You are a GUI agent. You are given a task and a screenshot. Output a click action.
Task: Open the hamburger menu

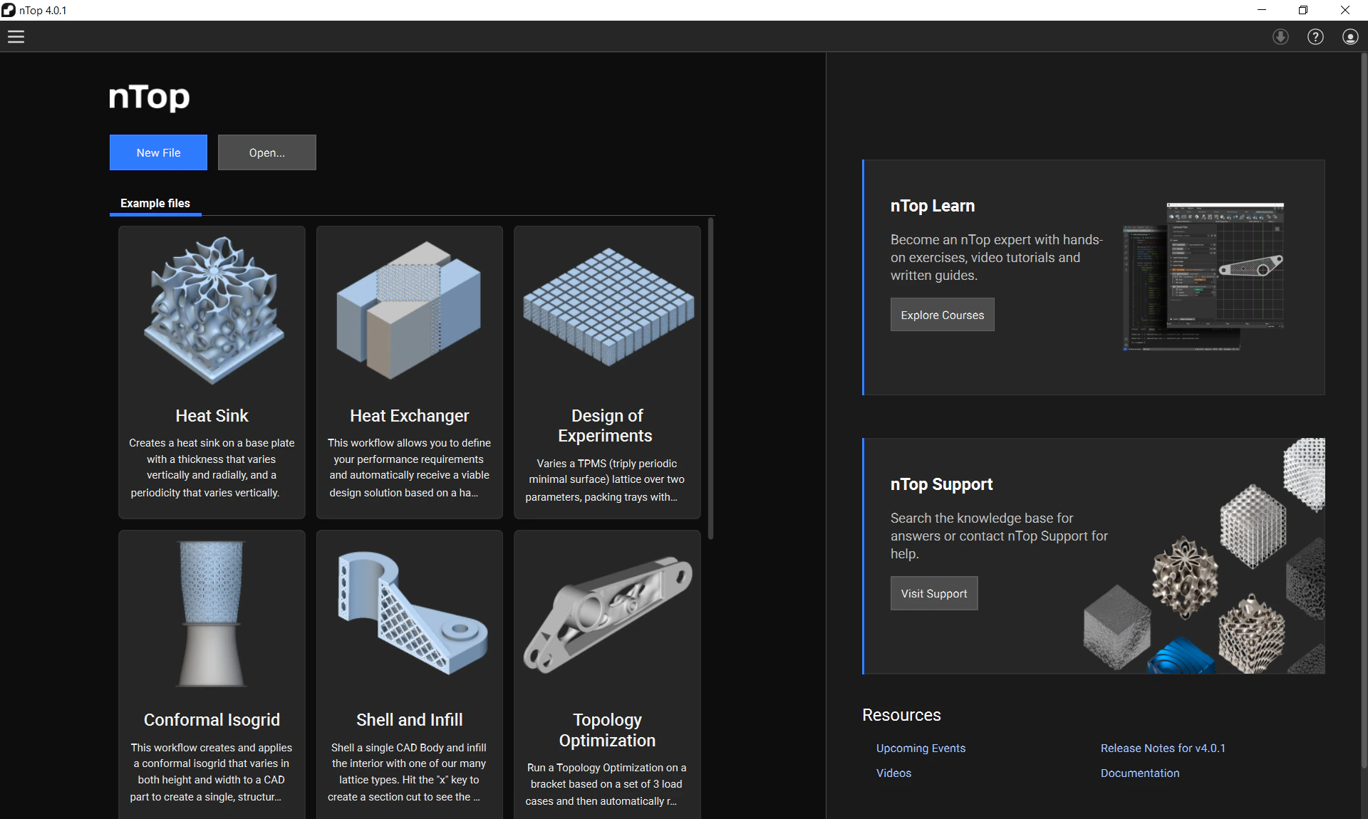[16, 37]
